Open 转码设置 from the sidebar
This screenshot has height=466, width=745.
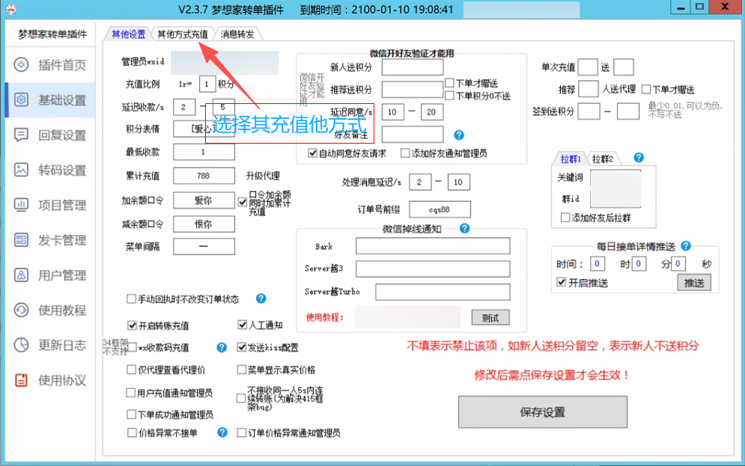[50, 171]
